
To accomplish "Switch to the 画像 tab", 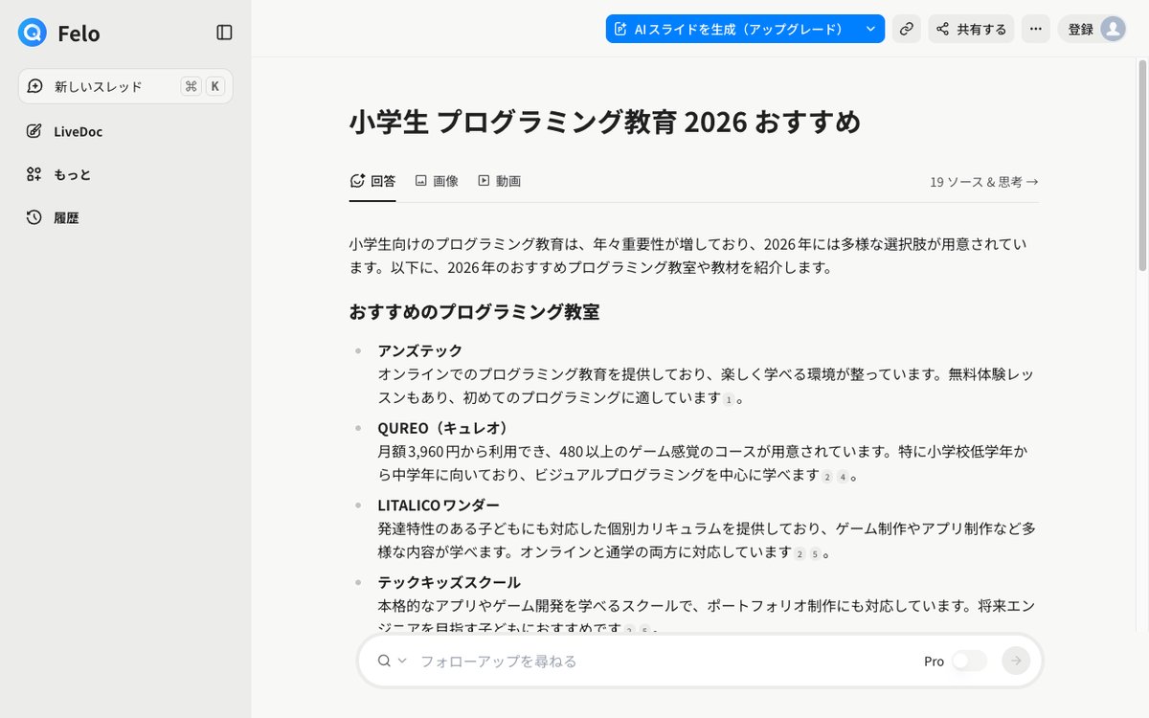I will (437, 181).
